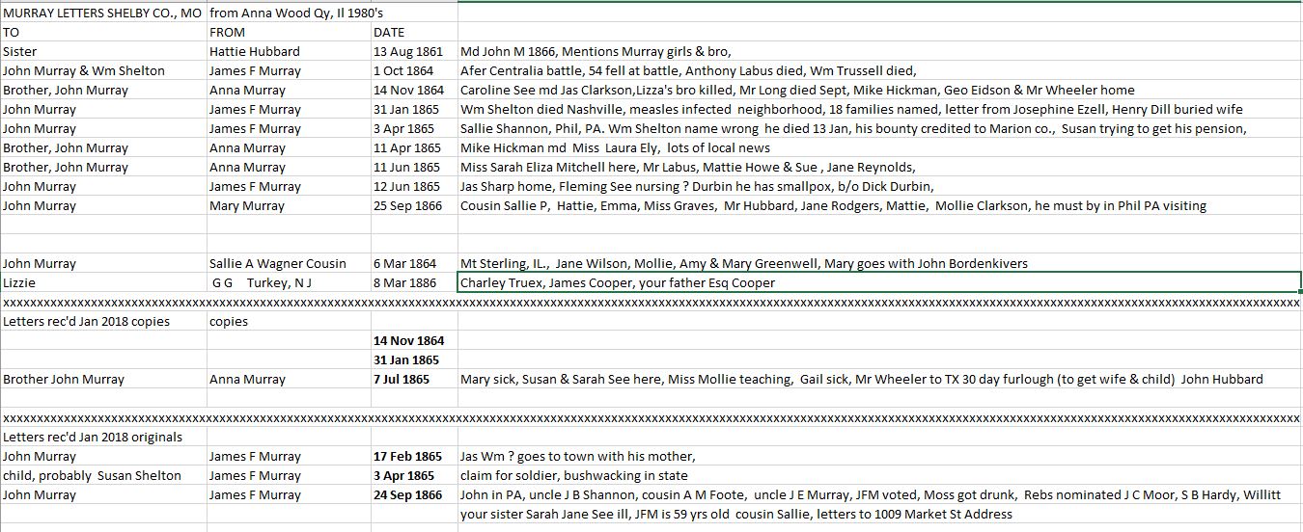Click the 'from Anna Wood Qy' cell
Image resolution: width=1303 pixels, height=532 pixels.
[x=288, y=13]
